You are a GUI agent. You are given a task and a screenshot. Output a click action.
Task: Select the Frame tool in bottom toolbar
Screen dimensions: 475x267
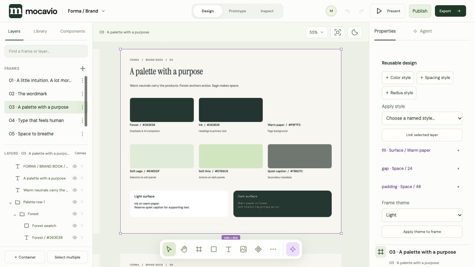(x=199, y=250)
